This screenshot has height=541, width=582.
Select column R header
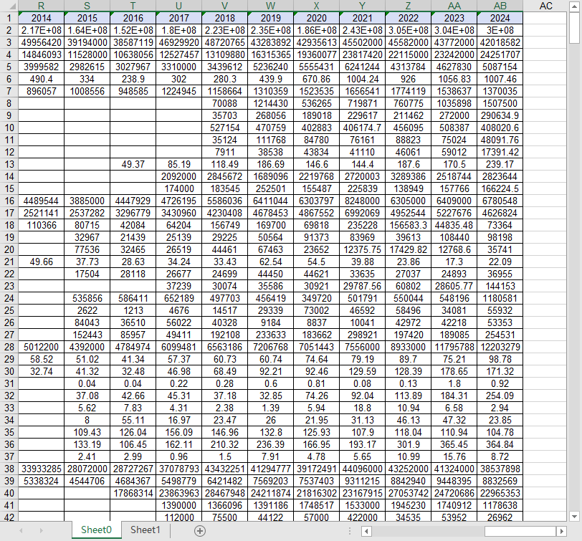coord(41,6)
